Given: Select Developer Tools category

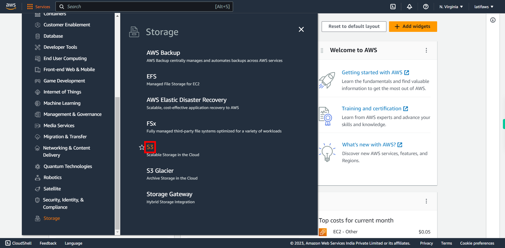Looking at the screenshot, I should (60, 47).
